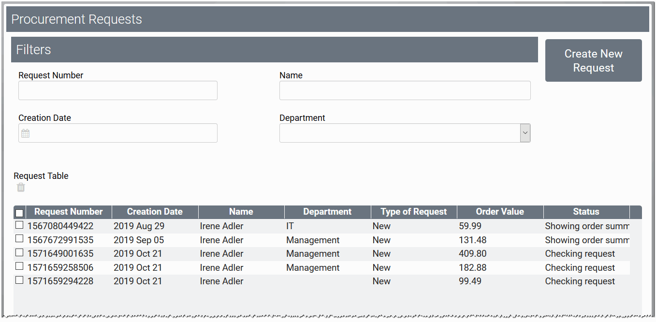Focus the Request Number filter field
Screen dimensions: 656x322
[118, 90]
